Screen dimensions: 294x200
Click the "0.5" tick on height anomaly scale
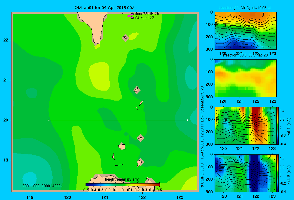(159, 190)
